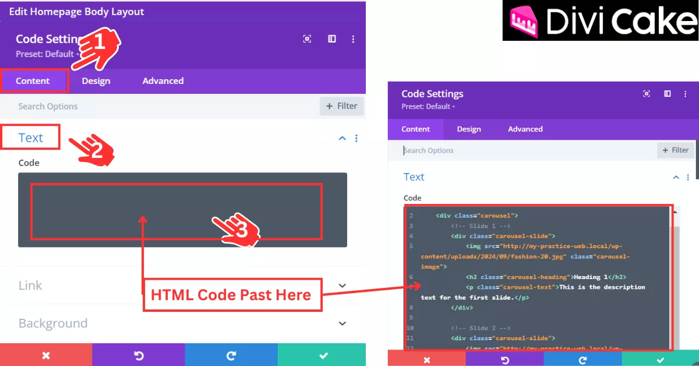
Task: Click code line with carousel-heading Heading 1
Action: click(546, 277)
